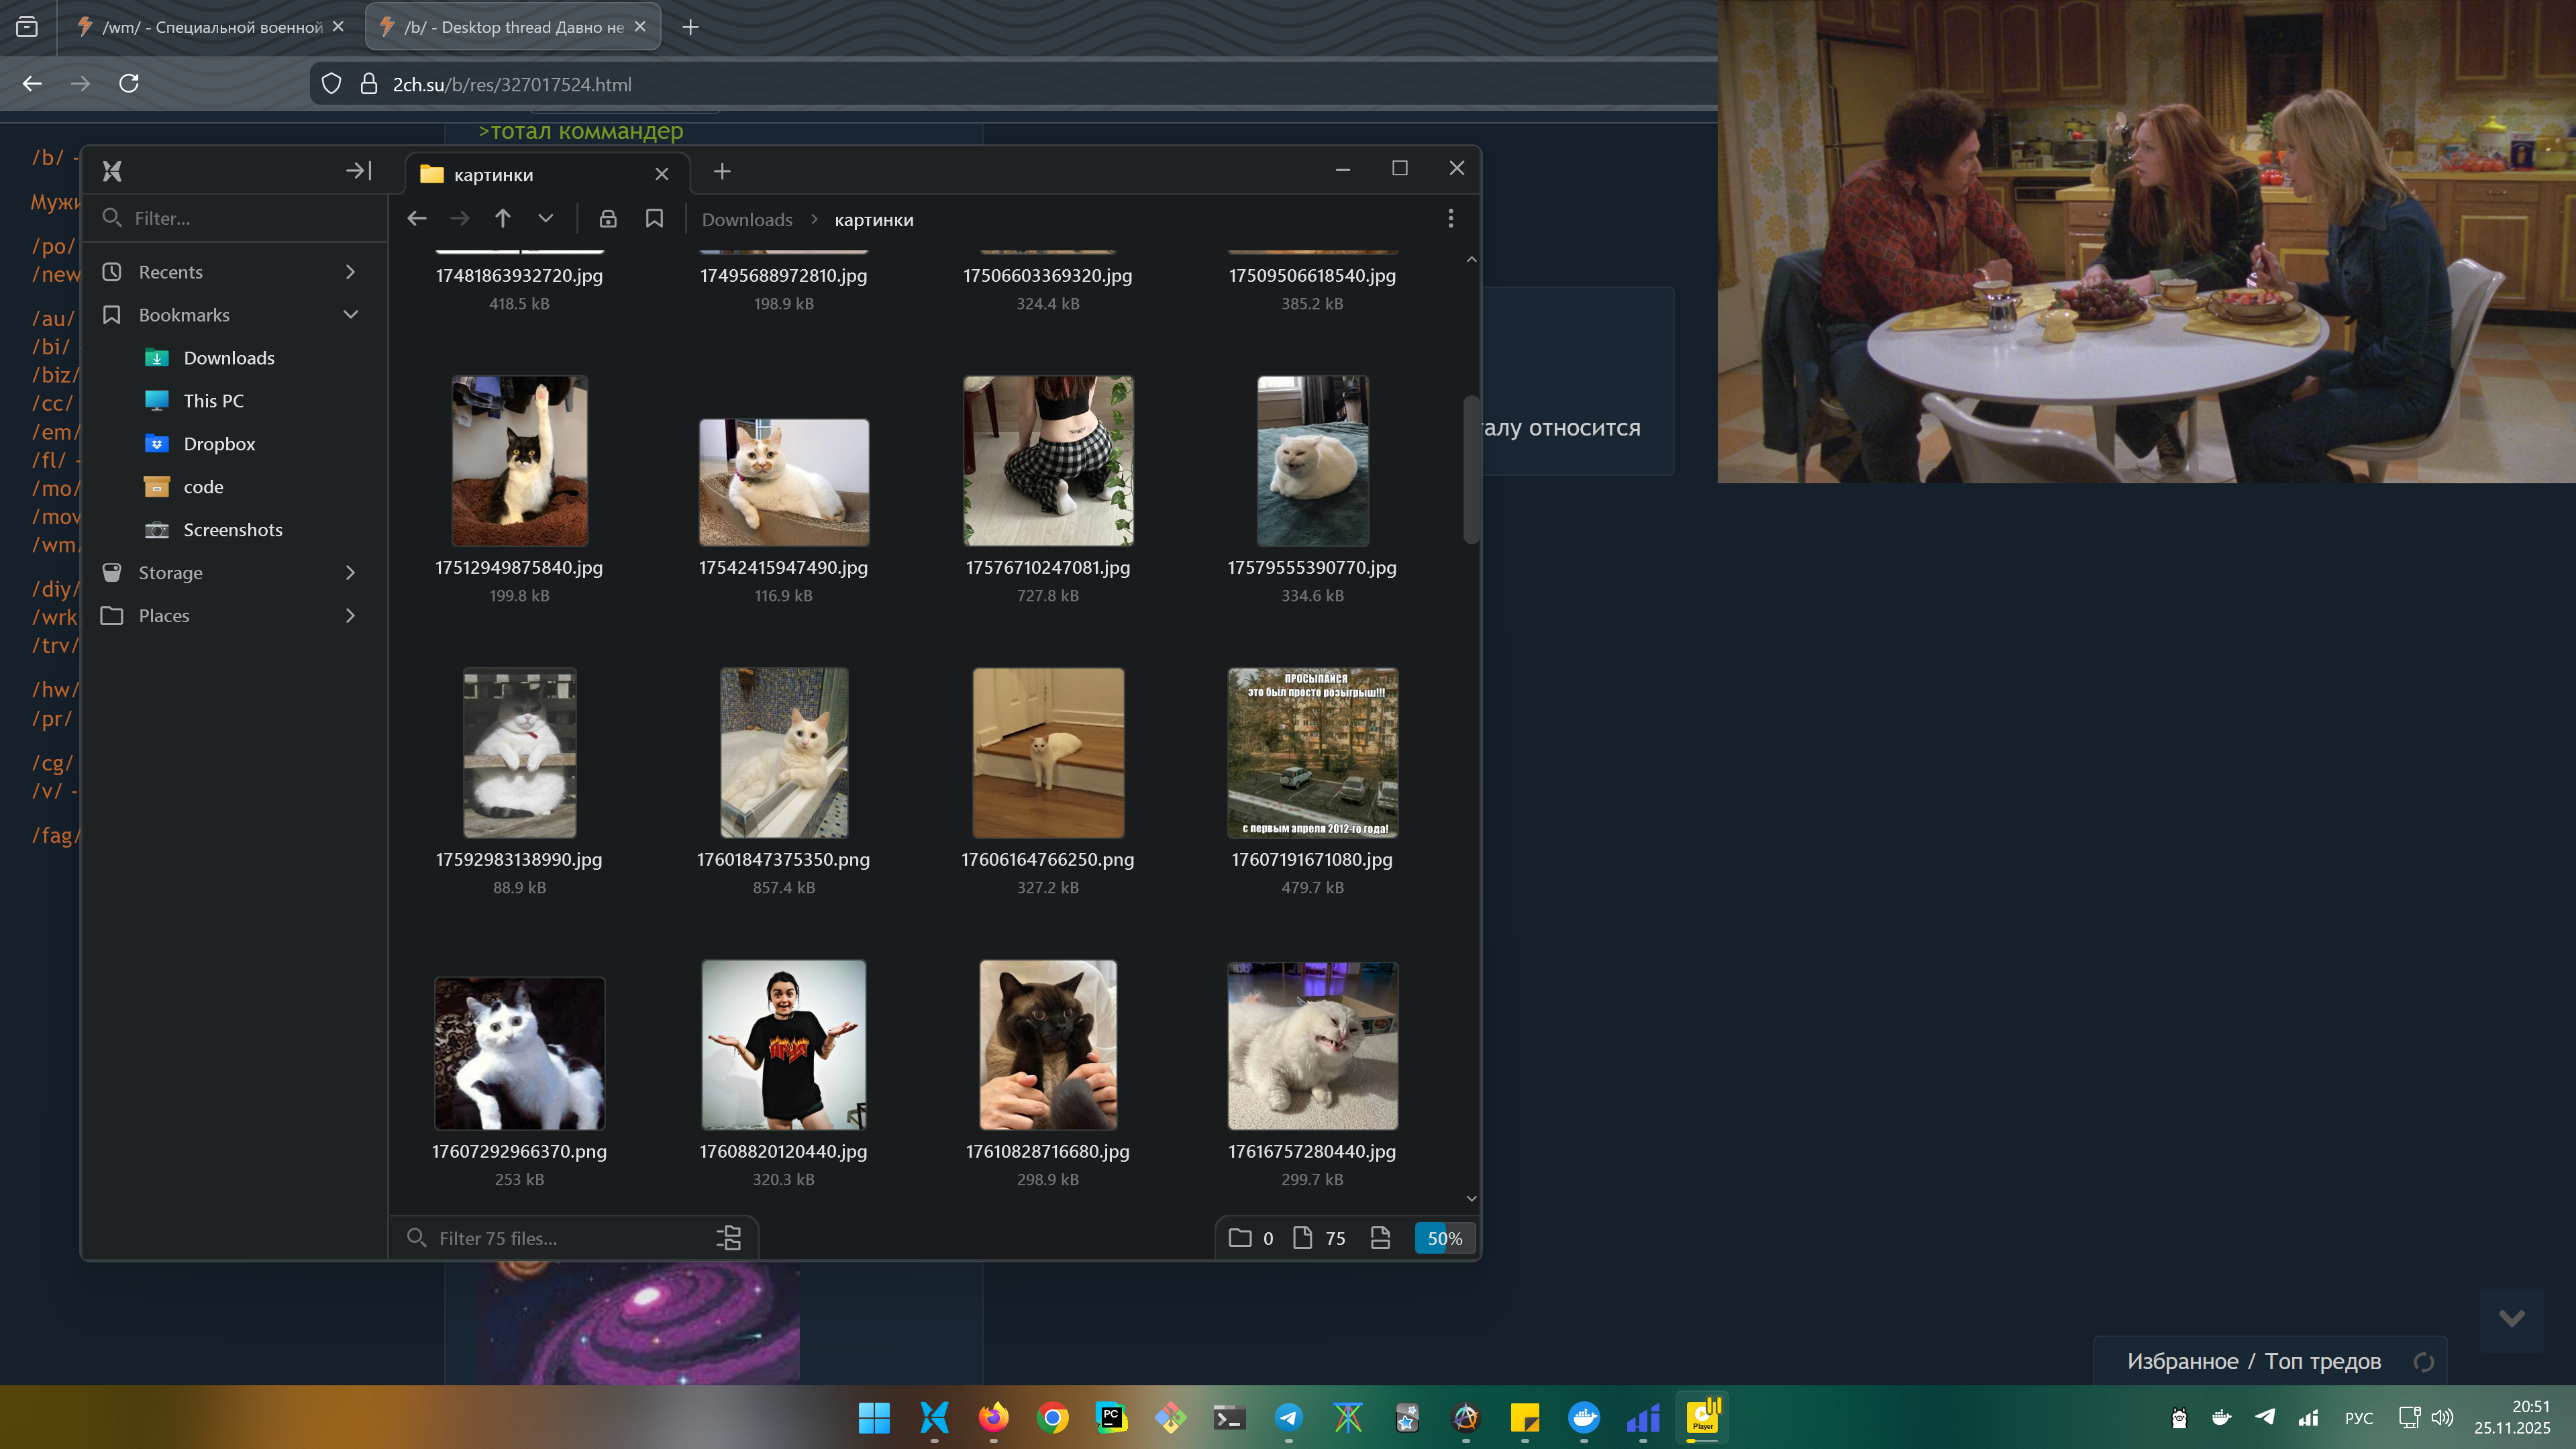The height and width of the screenshot is (1449, 2576).
Task: Click the view options icon beside filter
Action: click(x=729, y=1238)
